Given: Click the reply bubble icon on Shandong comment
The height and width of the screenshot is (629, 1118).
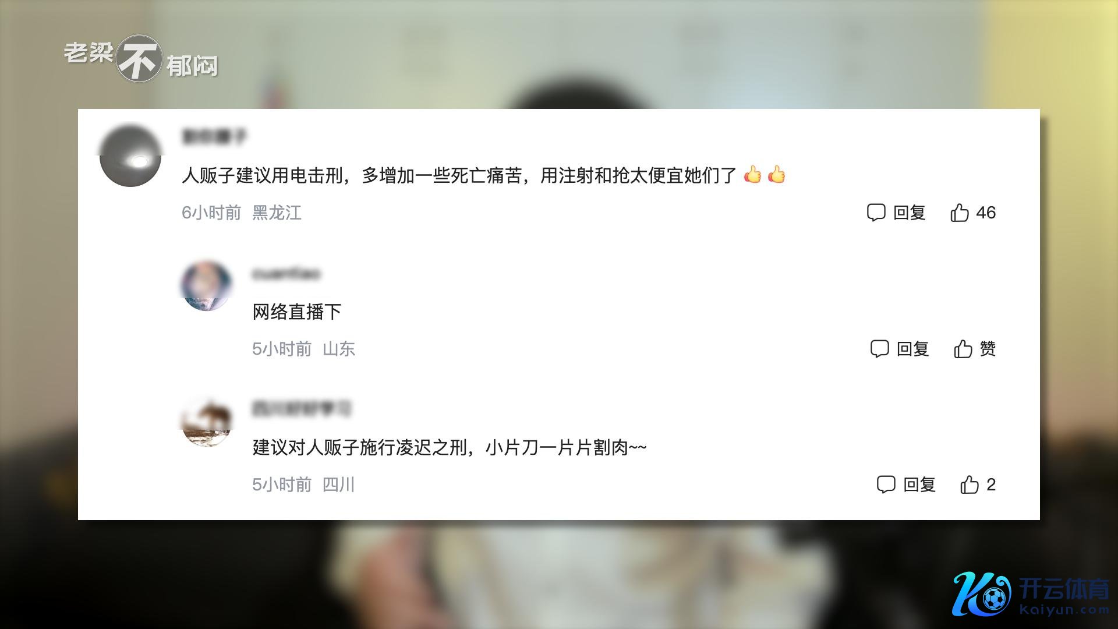Looking at the screenshot, I should (x=879, y=349).
